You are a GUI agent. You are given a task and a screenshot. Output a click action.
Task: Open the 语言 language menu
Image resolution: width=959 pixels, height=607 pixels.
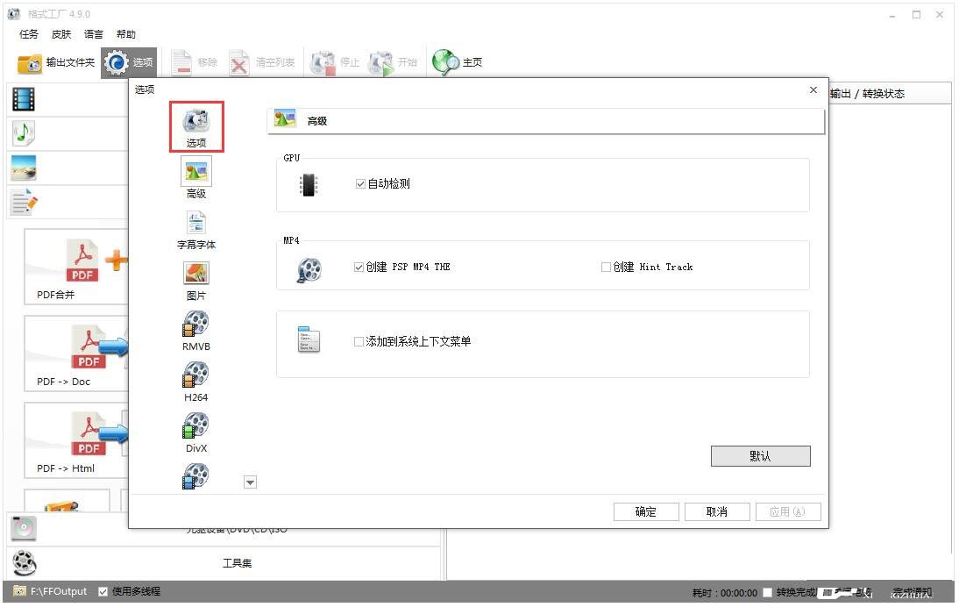pyautogui.click(x=94, y=34)
